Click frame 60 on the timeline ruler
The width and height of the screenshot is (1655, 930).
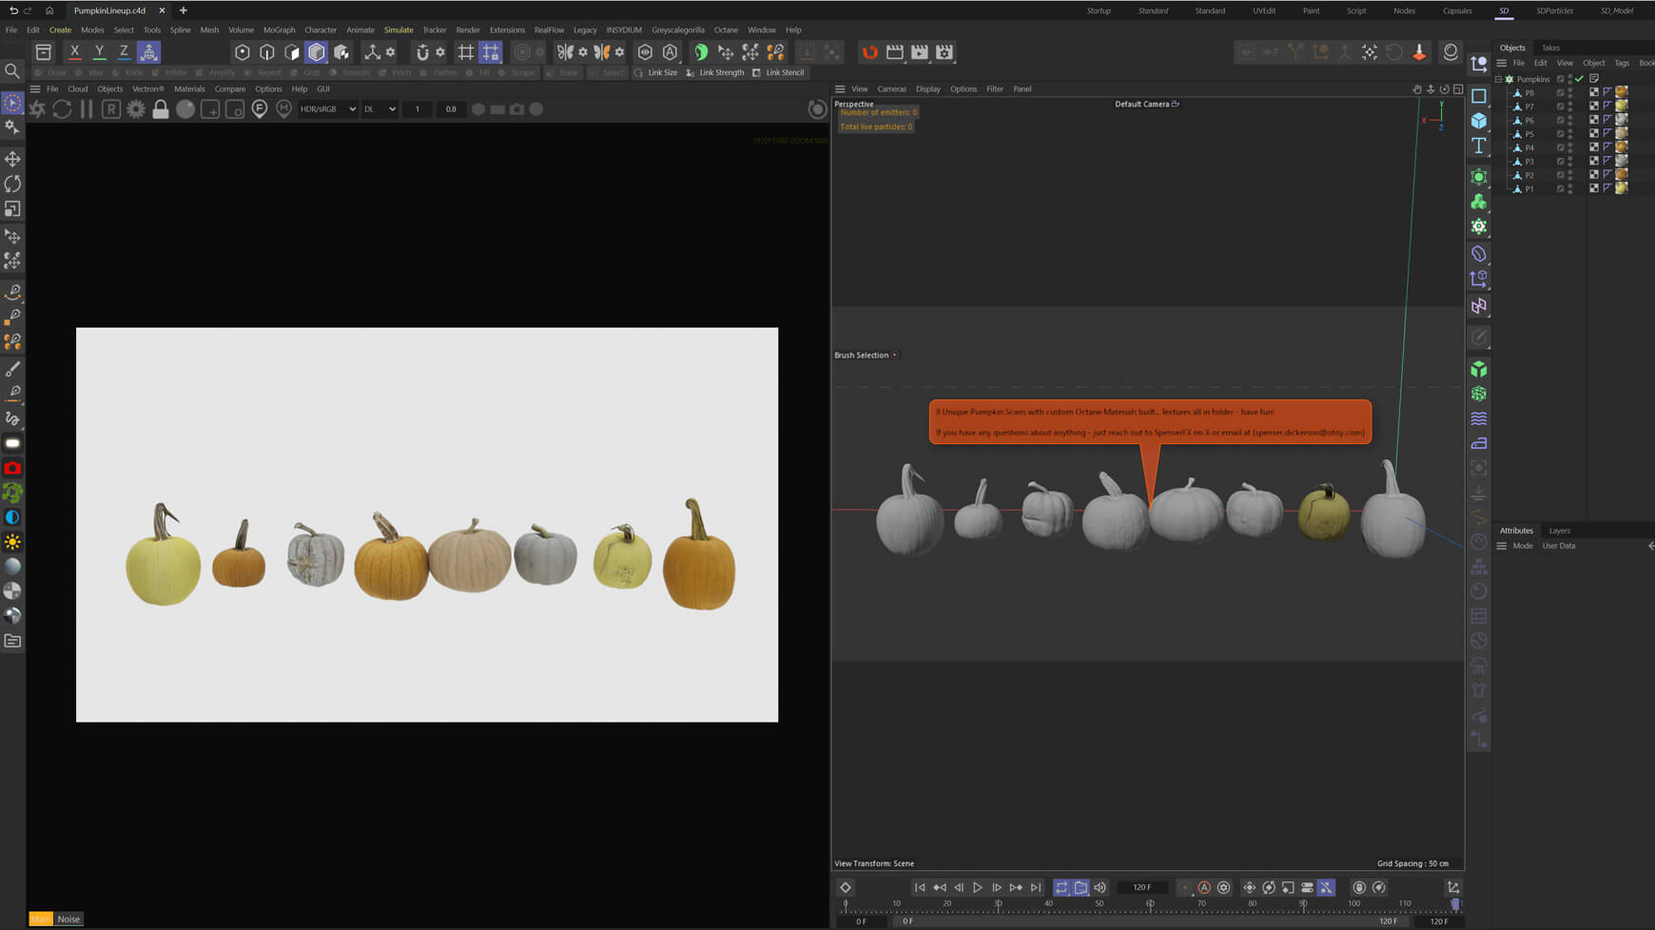1151,903
